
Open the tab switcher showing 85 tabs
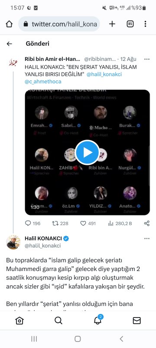tap(130, 24)
